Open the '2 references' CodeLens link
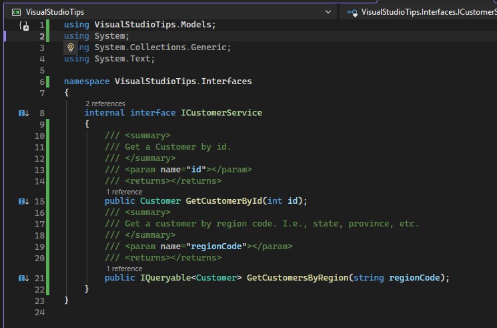Screen dimensions: 497x328 [x=105, y=104]
